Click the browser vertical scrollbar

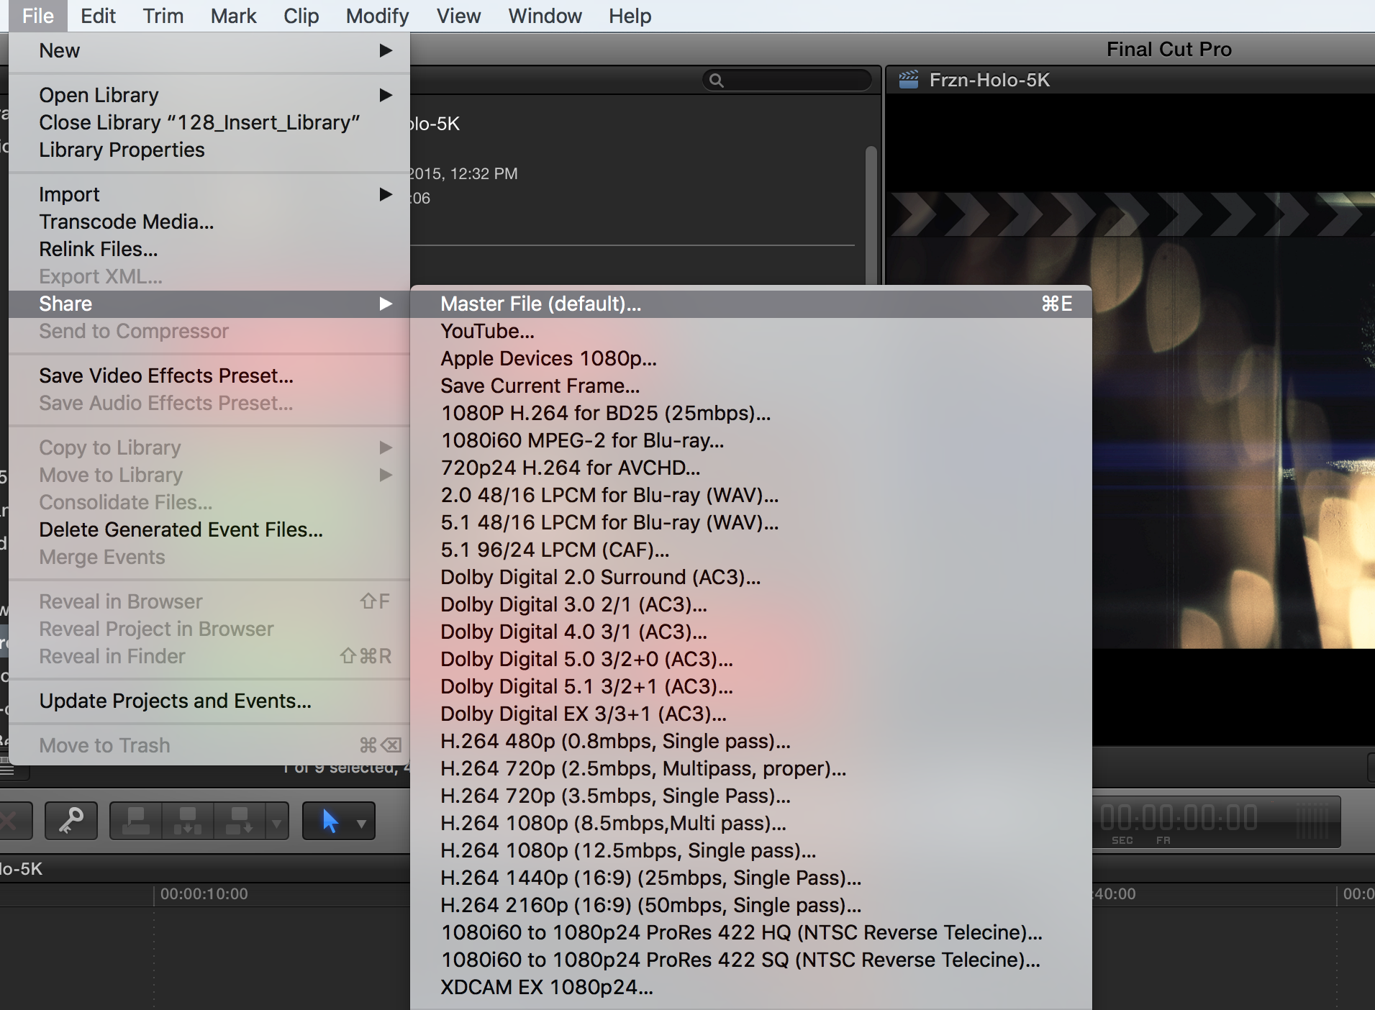[871, 214]
